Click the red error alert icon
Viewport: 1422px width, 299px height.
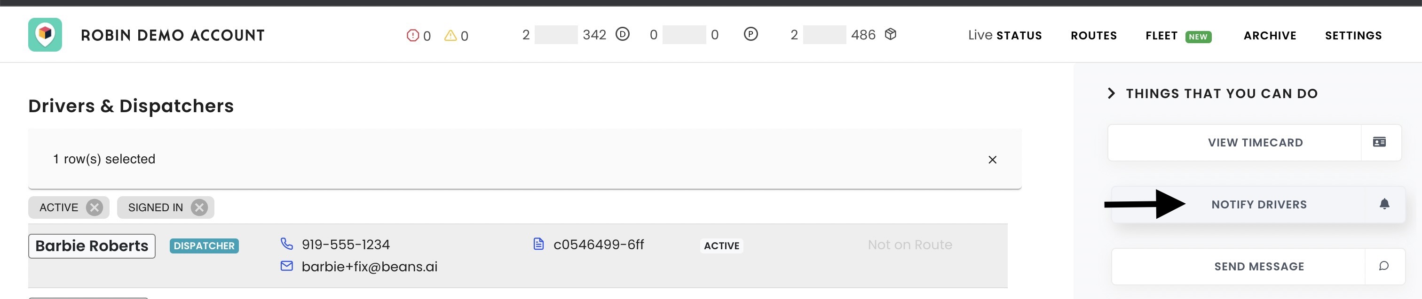click(x=412, y=36)
